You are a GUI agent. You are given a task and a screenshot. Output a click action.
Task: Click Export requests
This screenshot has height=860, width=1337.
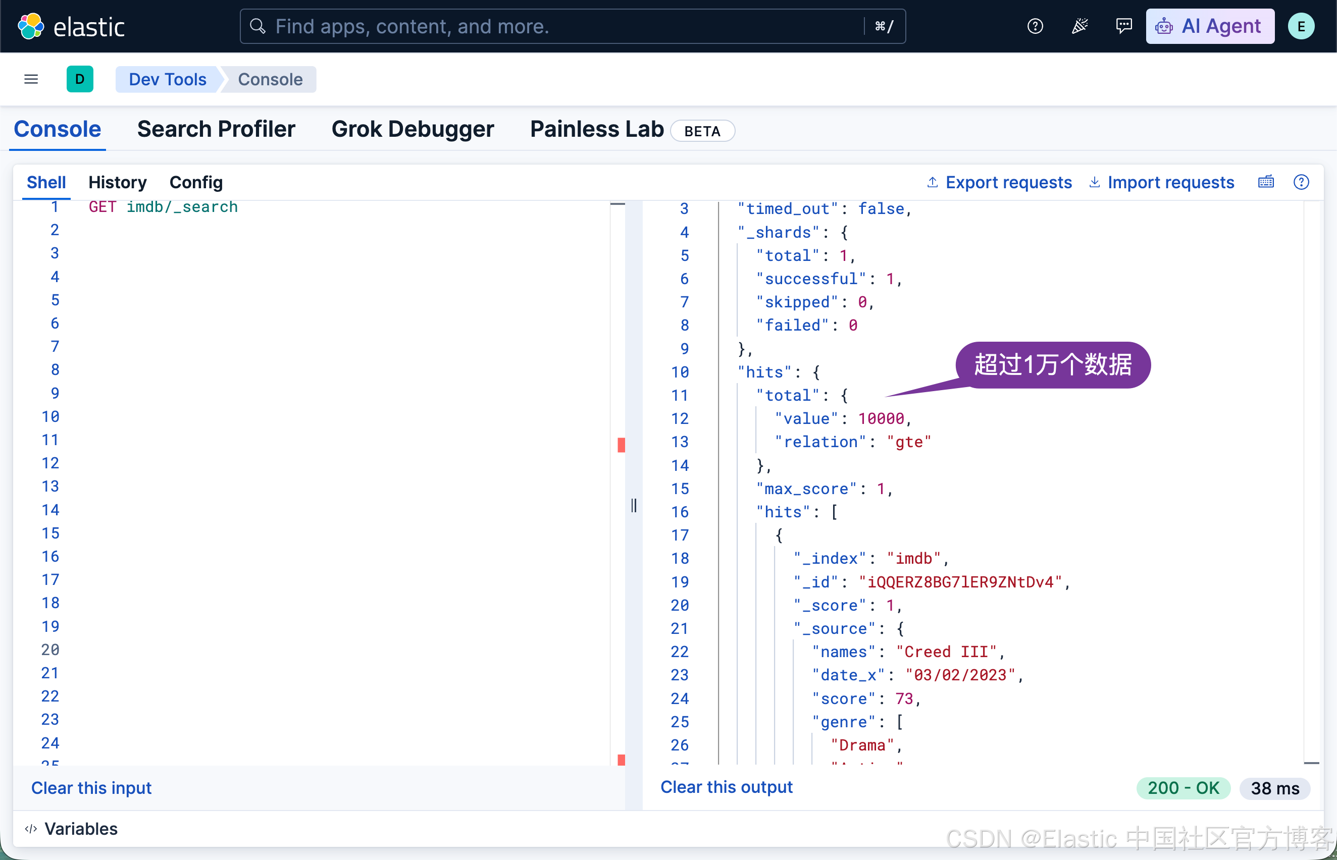[999, 182]
